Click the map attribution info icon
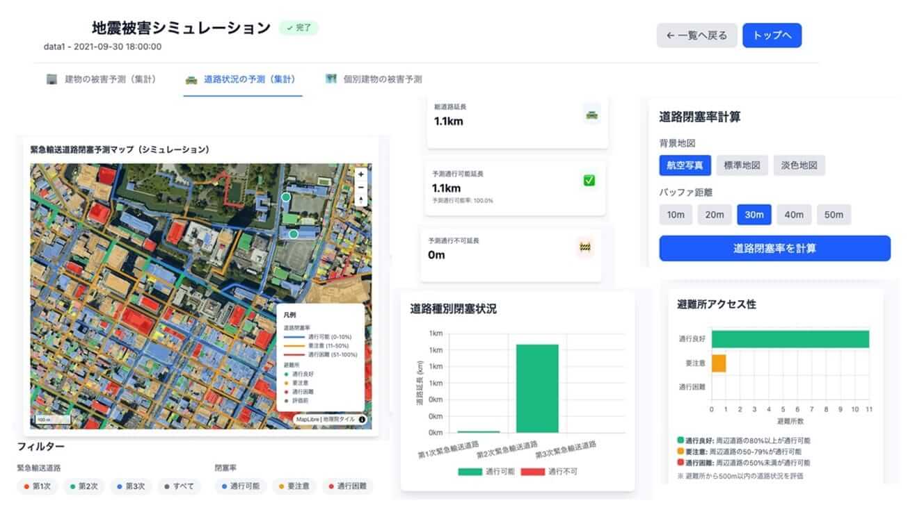Viewport: 924px width, 519px height. click(x=362, y=419)
